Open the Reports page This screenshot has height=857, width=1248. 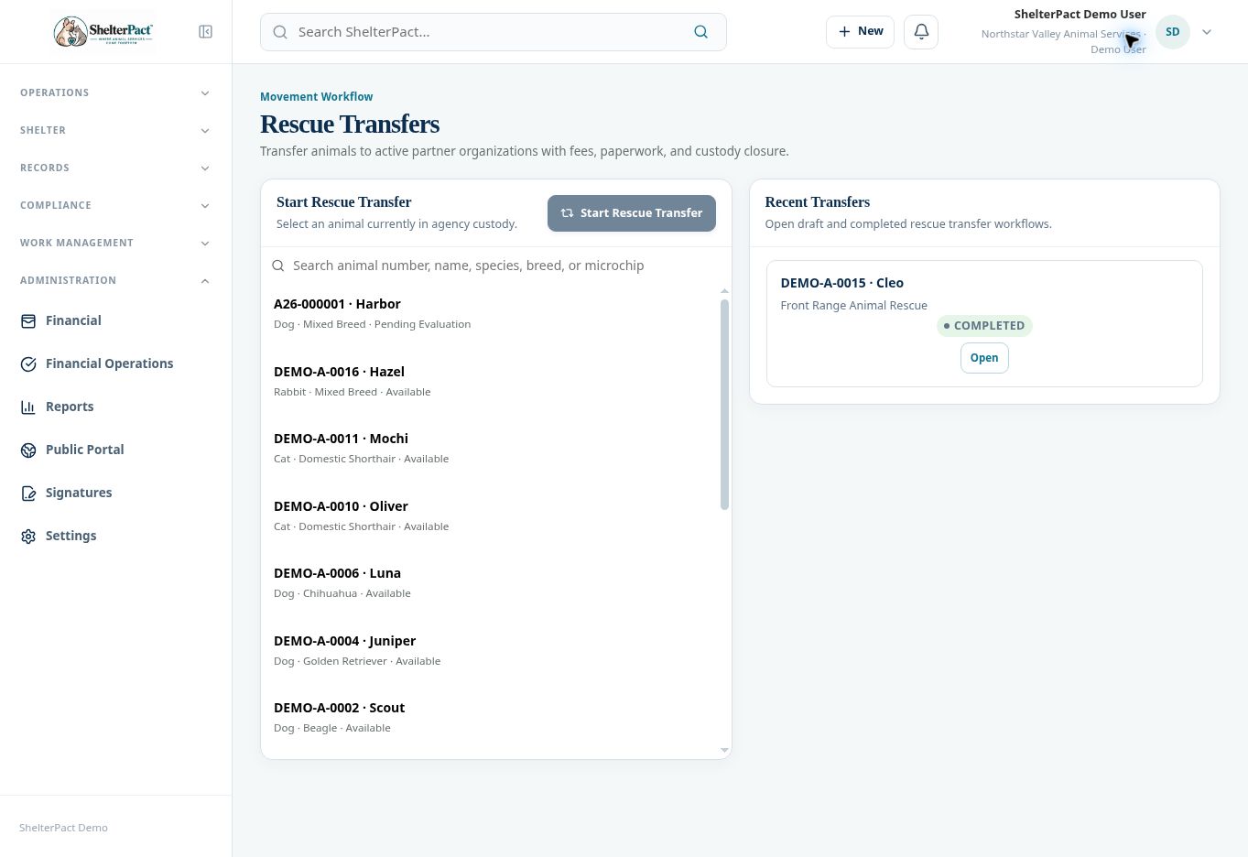click(x=115, y=407)
